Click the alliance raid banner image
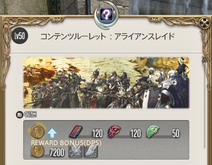 pos(106,82)
